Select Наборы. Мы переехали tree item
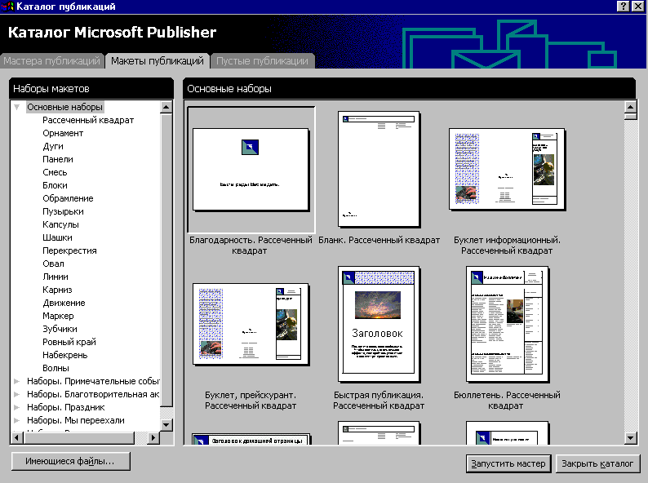The image size is (648, 483). (76, 420)
